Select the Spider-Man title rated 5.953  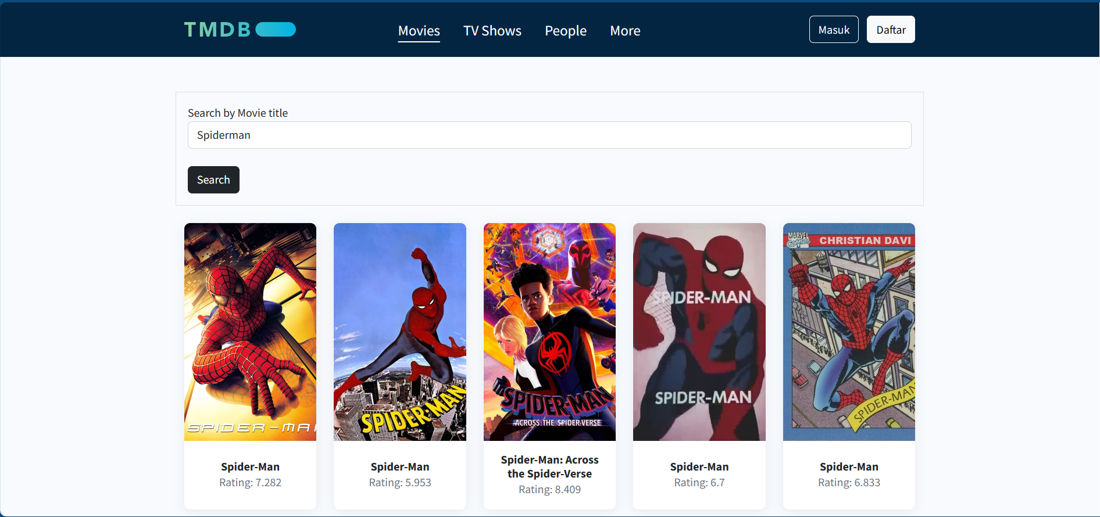point(400,467)
